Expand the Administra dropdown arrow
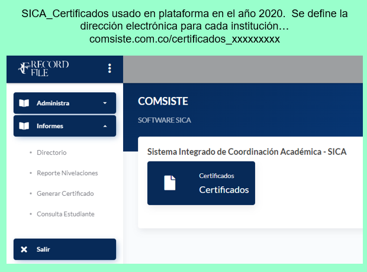367x272 pixels. pyautogui.click(x=105, y=103)
